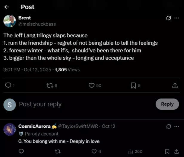Open @meischuckbass profile handle
This screenshot has width=184, height=157.
coord(37,24)
